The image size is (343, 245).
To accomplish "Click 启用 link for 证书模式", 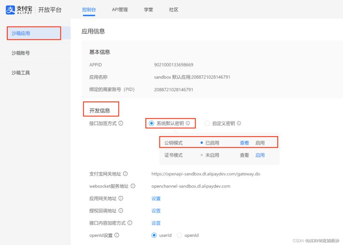I will tap(260, 155).
